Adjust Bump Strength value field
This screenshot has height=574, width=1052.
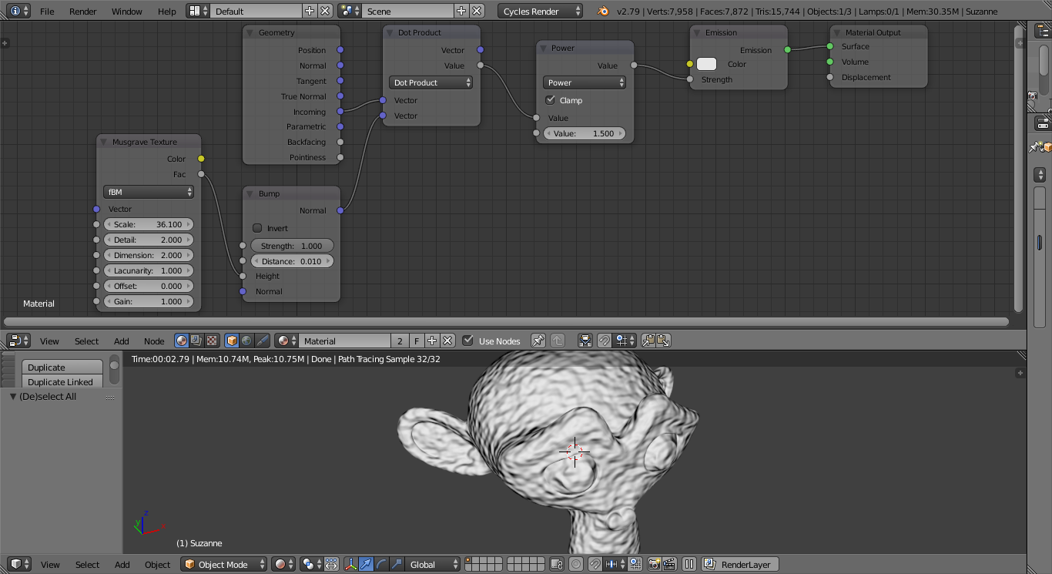click(291, 246)
